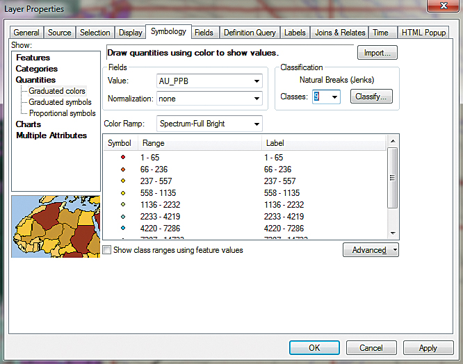Click the teal symbol for 2233 - 4219
463x364 pixels.
123,217
